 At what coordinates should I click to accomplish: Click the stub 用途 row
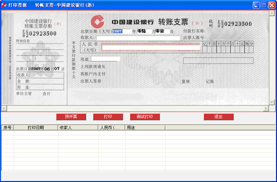(x=40, y=87)
